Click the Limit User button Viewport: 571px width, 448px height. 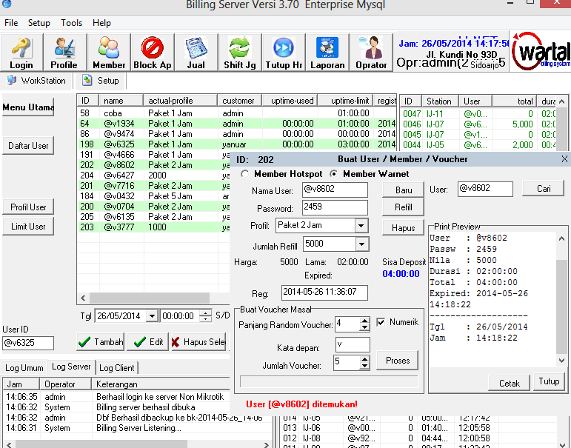(28, 226)
